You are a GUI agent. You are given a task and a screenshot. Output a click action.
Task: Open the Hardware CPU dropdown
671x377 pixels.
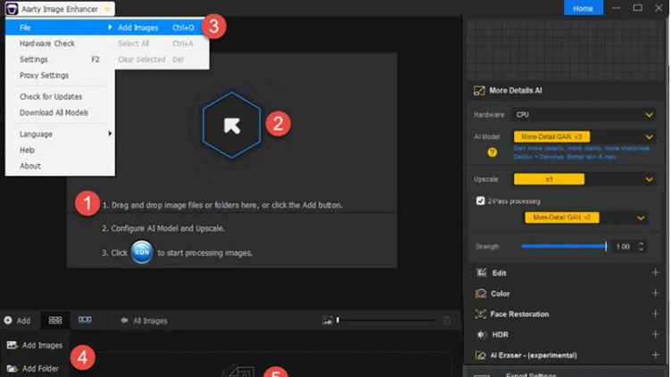(x=584, y=115)
